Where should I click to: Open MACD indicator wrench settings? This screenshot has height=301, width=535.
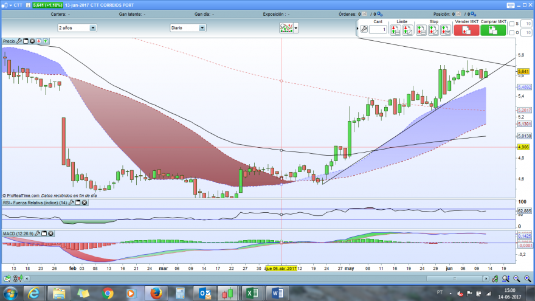[38, 234]
